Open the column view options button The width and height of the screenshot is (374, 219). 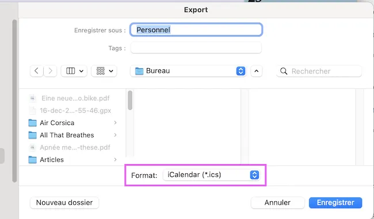(74, 71)
